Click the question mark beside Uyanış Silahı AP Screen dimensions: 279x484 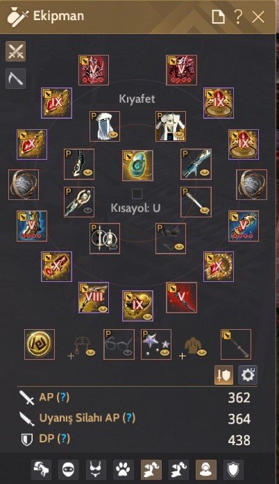click(x=128, y=418)
